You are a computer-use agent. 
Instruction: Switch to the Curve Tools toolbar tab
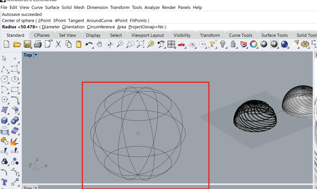tap(241, 35)
